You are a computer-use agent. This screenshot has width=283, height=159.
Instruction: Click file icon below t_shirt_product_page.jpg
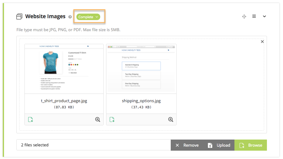tap(30, 119)
